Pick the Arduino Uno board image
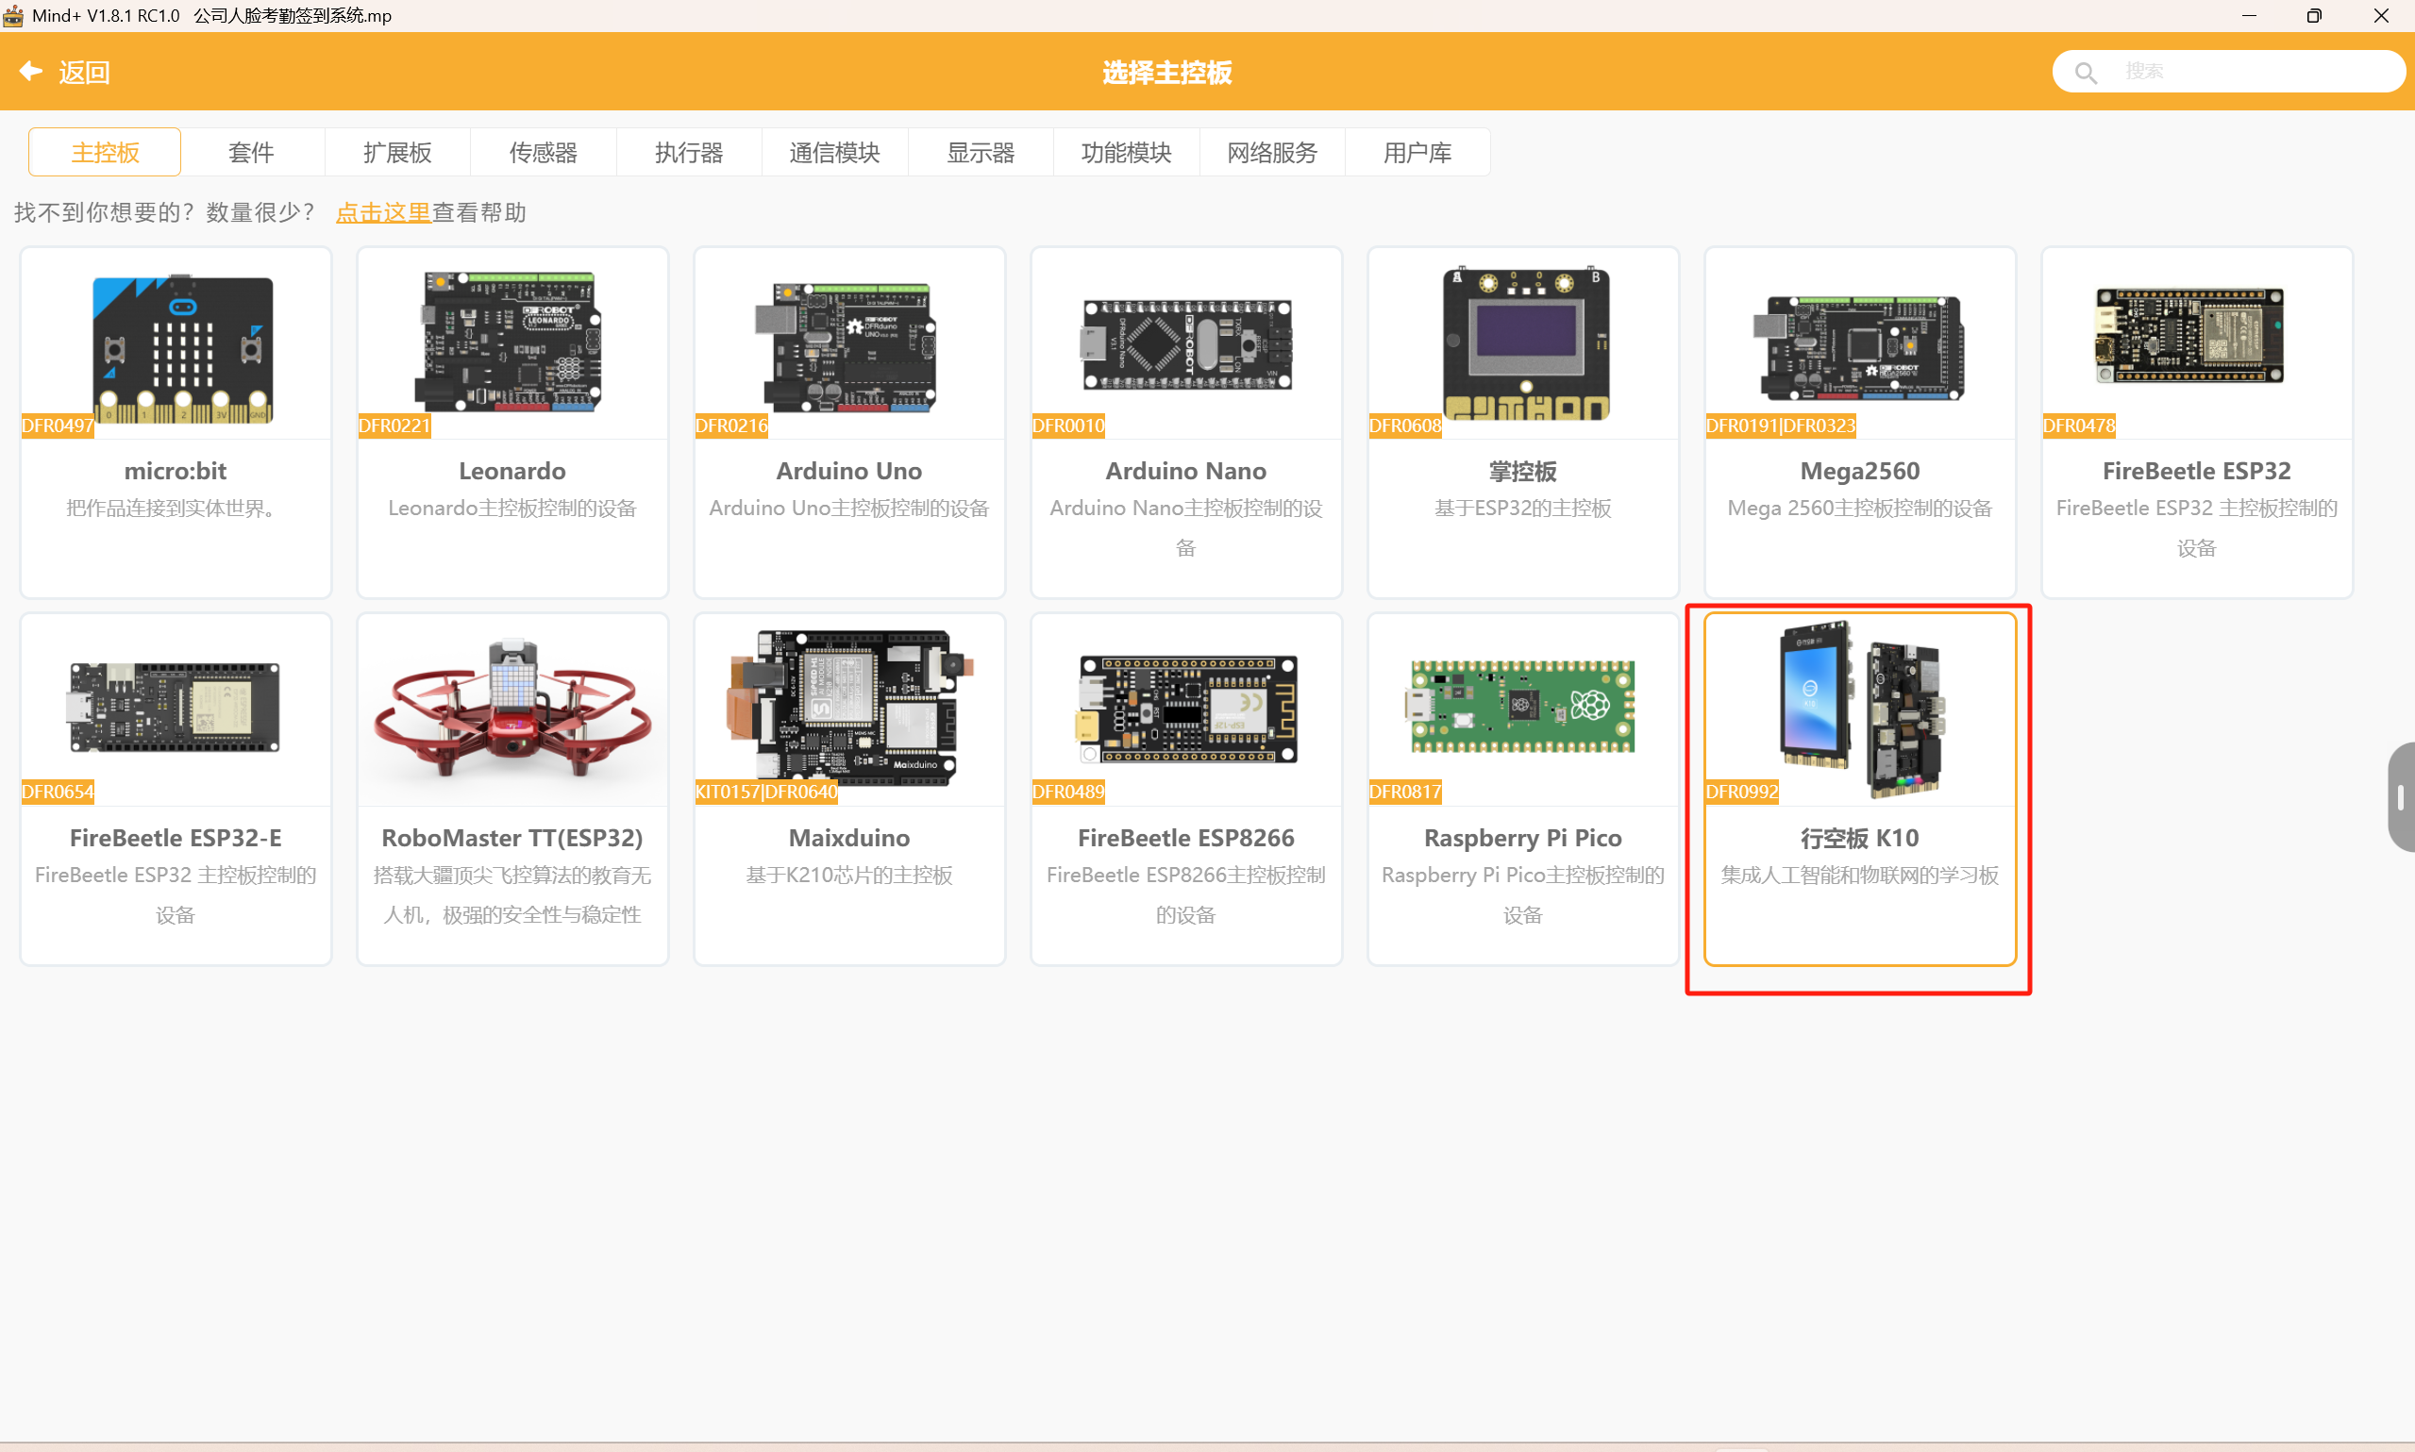Image resolution: width=2415 pixels, height=1452 pixels. (846, 346)
